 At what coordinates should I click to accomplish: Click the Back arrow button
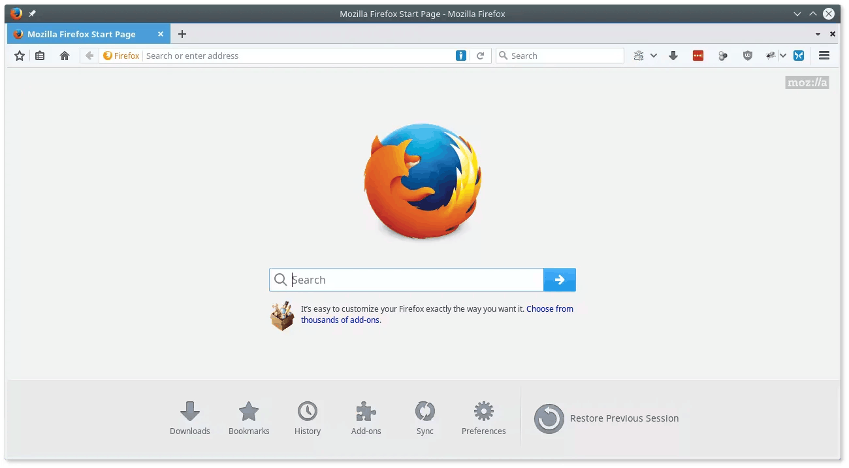click(89, 56)
